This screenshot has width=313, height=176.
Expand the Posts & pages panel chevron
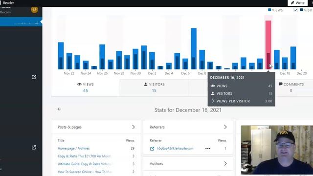[x=134, y=127]
